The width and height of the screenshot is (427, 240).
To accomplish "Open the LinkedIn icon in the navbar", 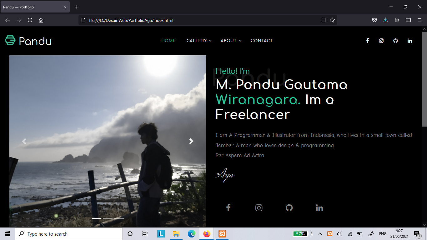I will pyautogui.click(x=409, y=41).
